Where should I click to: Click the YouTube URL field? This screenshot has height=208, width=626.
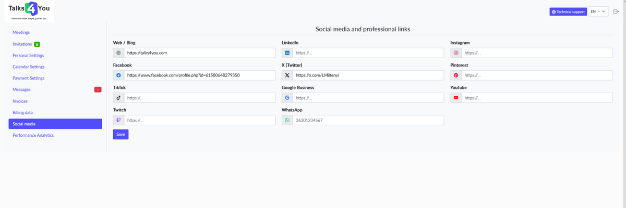(537, 98)
